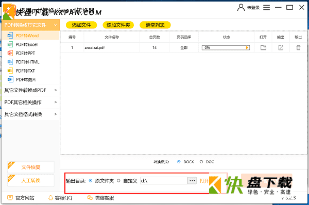Select PDF转Excel menu item
The width and height of the screenshot is (309, 205).
(x=30, y=44)
